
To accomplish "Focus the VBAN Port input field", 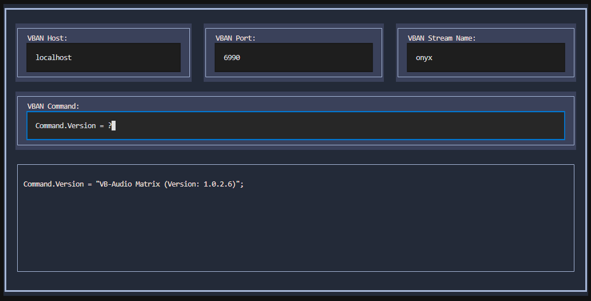I will 293,58.
